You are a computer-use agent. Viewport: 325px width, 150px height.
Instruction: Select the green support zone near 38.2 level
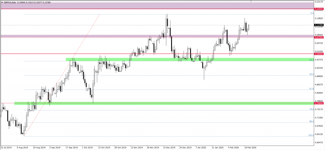[x=190, y=59]
